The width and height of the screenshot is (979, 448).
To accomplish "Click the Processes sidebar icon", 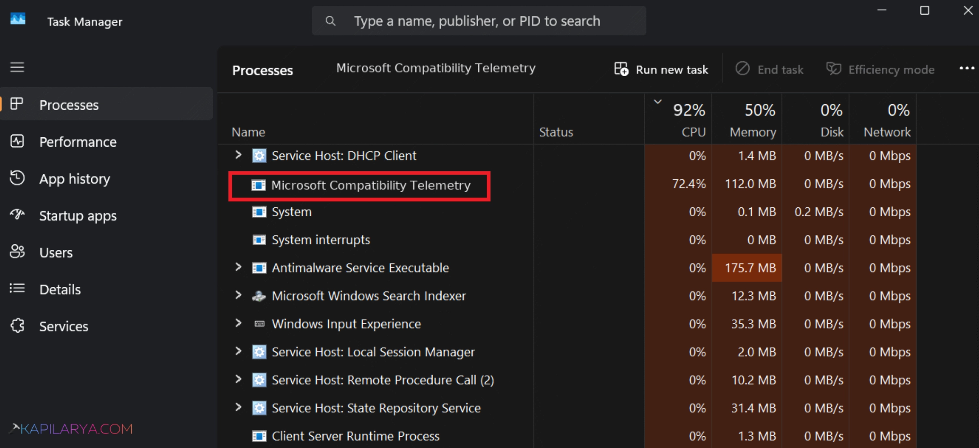I will pyautogui.click(x=17, y=104).
